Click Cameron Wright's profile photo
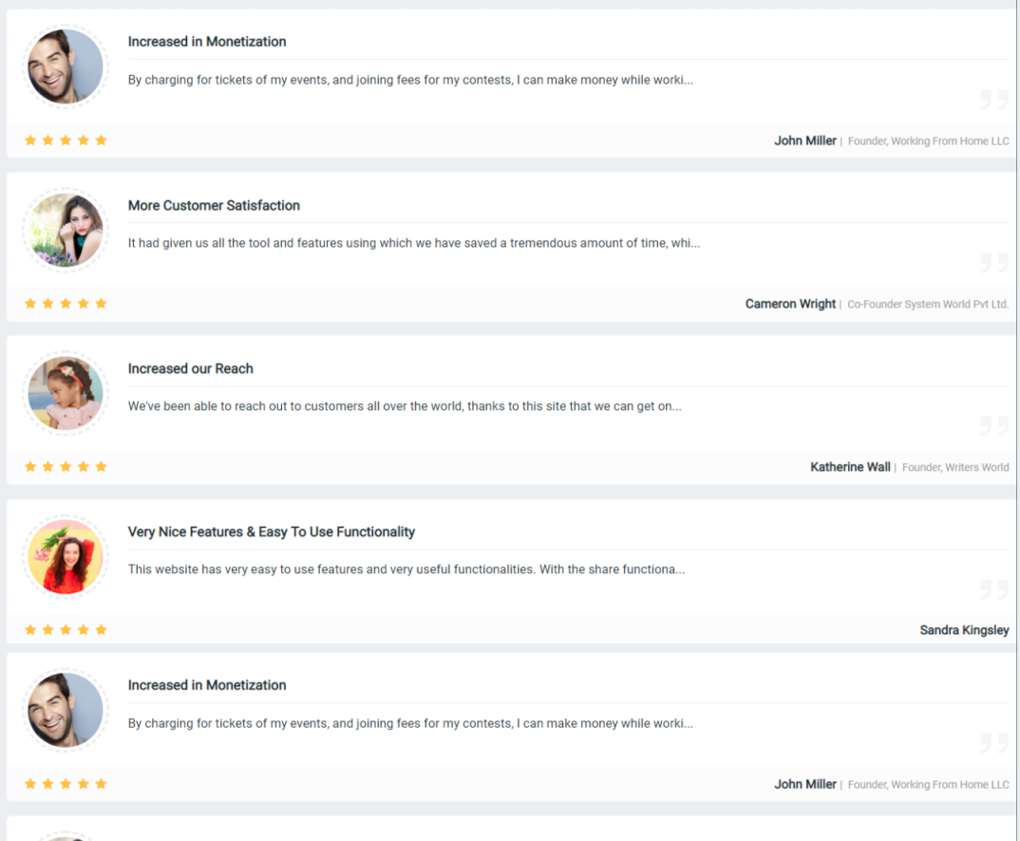Viewport: 1020px width, 841px height. tap(66, 230)
